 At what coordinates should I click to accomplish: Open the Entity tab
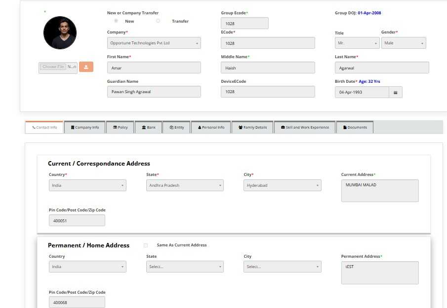[176, 127]
